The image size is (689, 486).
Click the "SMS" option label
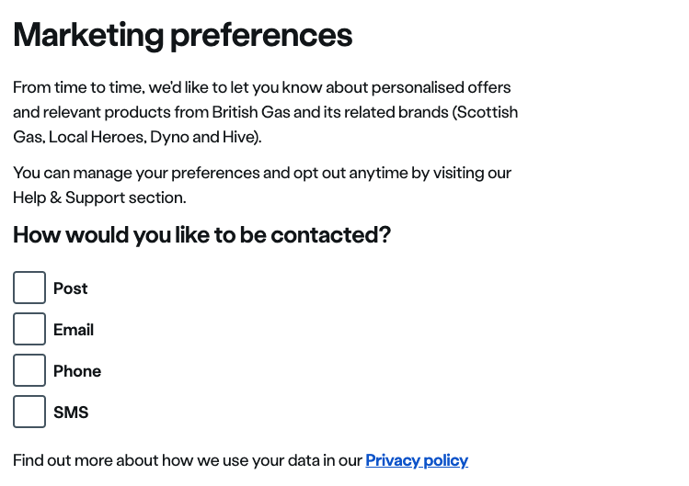pos(71,413)
